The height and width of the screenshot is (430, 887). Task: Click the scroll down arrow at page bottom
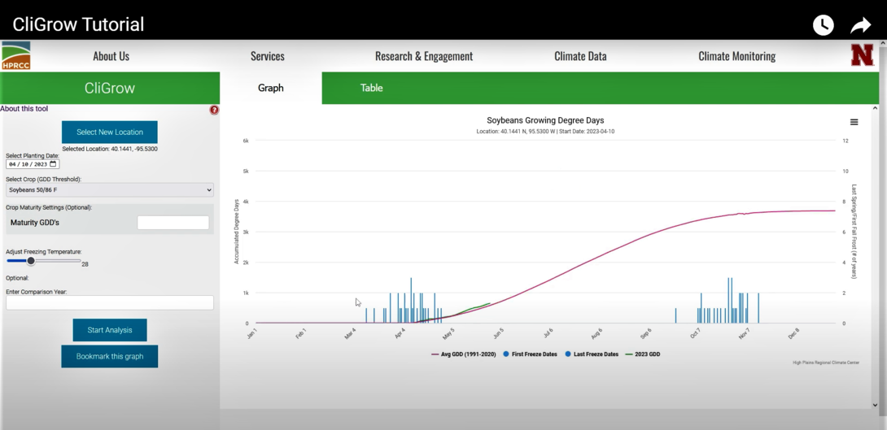tap(875, 405)
